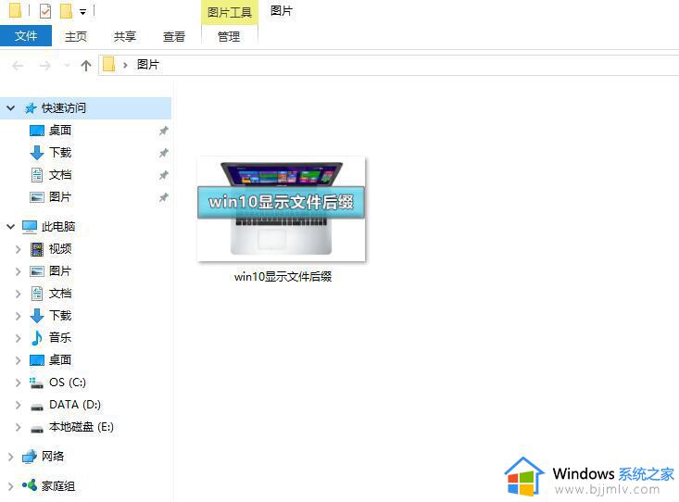Expand the 文档 node under 此电脑
Viewport: 679px width, 502px height.
point(19,294)
